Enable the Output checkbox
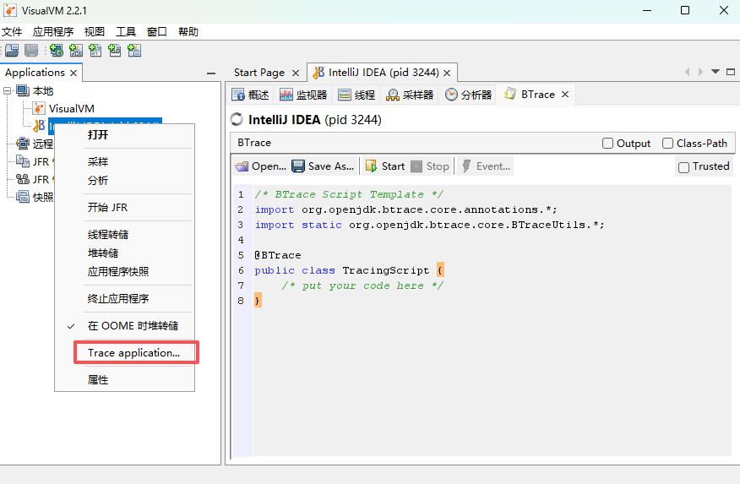This screenshot has width=740, height=484. (608, 143)
